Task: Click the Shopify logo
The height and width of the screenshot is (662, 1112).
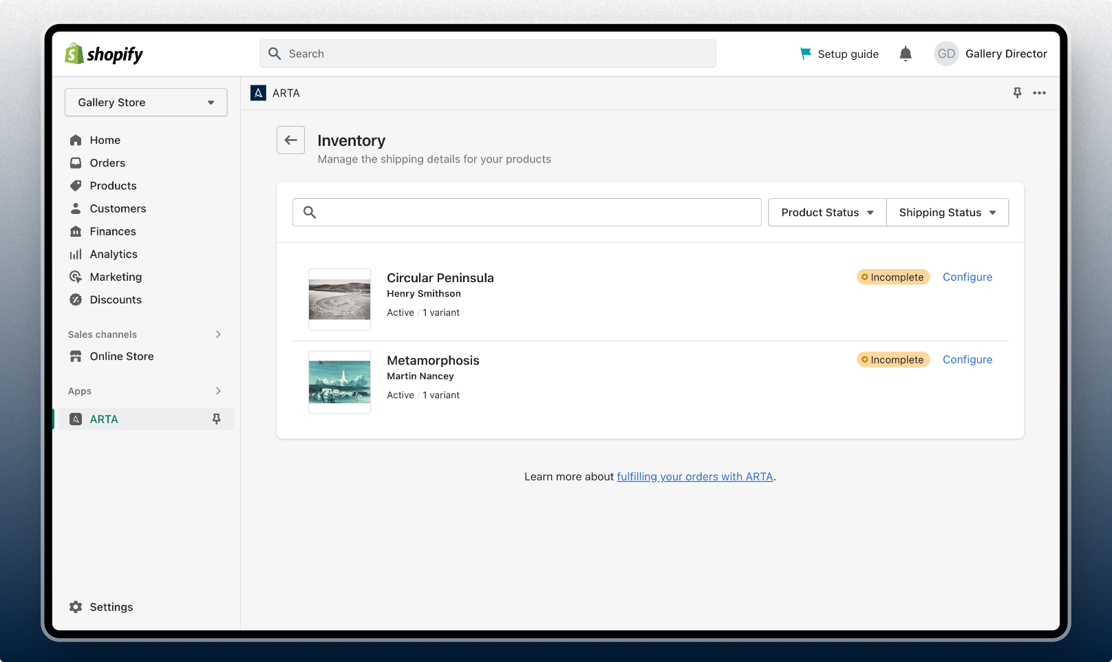Action: [x=104, y=54]
